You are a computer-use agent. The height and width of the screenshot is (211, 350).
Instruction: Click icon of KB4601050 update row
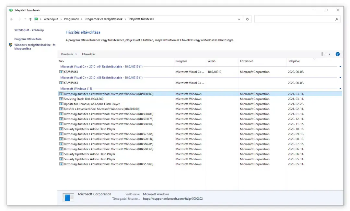61,109
